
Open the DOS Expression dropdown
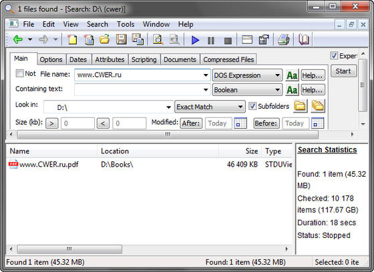(x=247, y=75)
